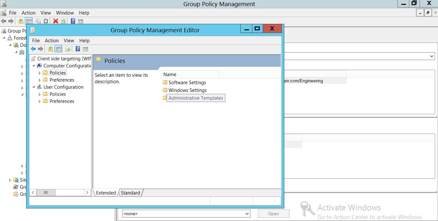Expand Policies under Computer Configuration
The width and height of the screenshot is (438, 221).
(40, 73)
